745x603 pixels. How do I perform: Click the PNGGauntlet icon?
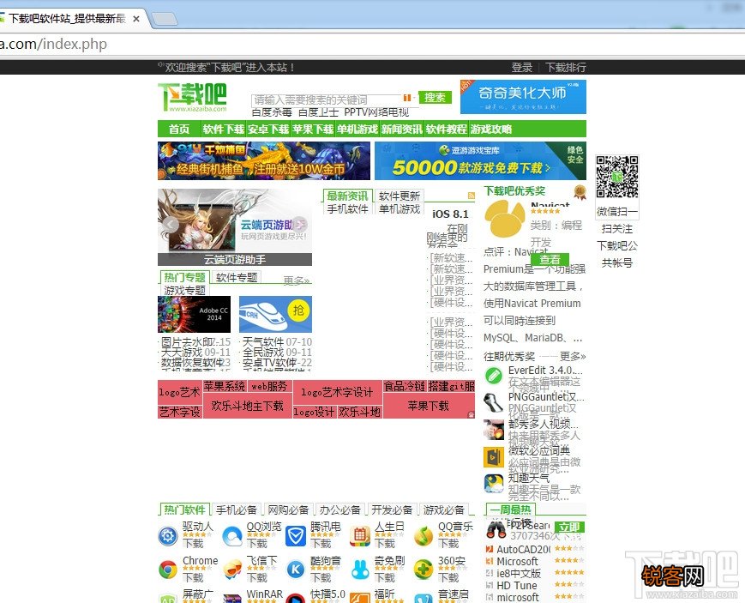[494, 402]
